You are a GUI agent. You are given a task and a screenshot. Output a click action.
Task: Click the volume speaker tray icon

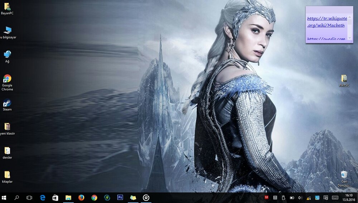[300, 198]
